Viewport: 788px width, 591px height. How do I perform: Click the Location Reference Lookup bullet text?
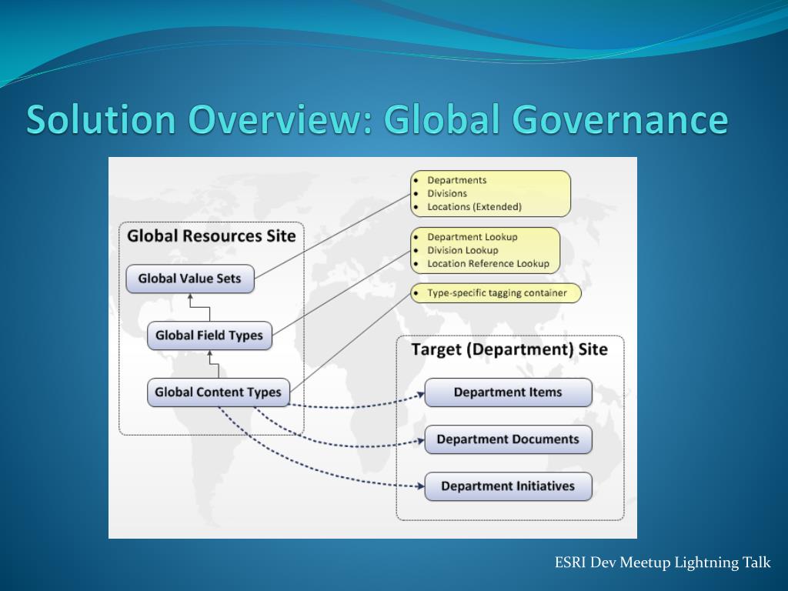click(489, 263)
